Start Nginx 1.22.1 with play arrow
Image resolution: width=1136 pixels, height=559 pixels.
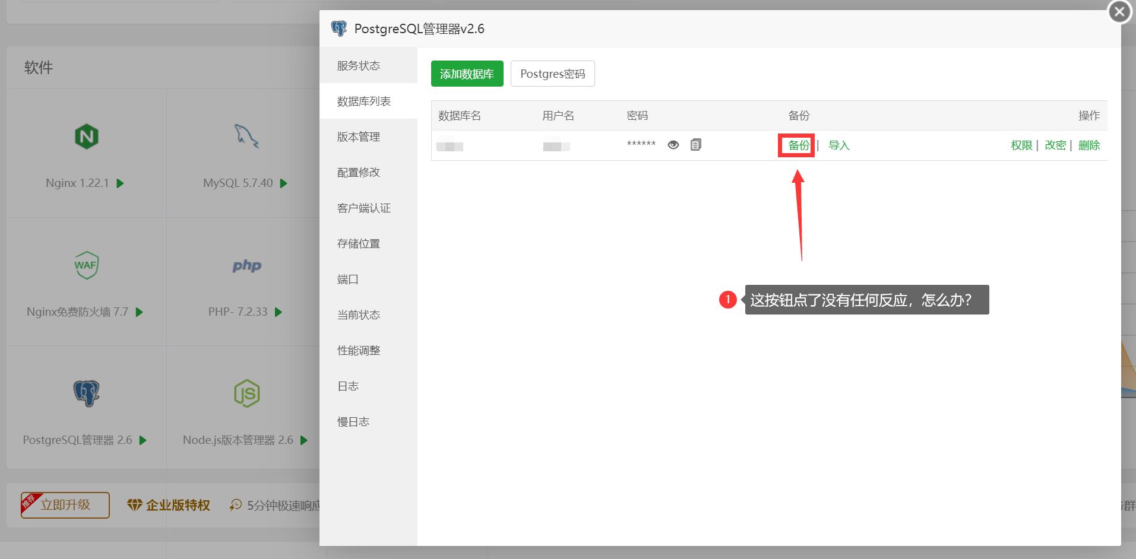pos(121,183)
